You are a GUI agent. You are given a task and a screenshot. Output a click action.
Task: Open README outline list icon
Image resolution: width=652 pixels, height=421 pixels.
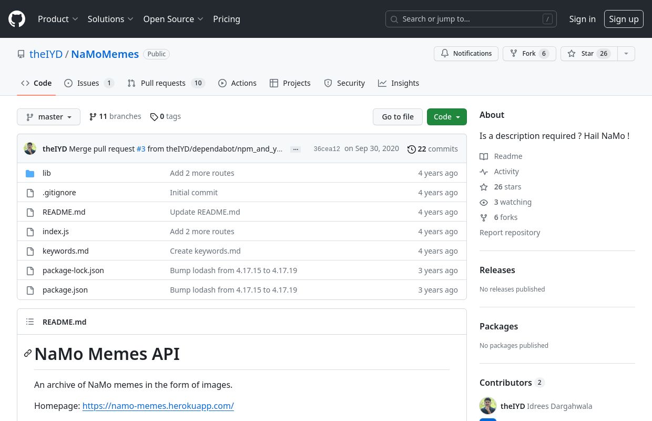coord(30,322)
